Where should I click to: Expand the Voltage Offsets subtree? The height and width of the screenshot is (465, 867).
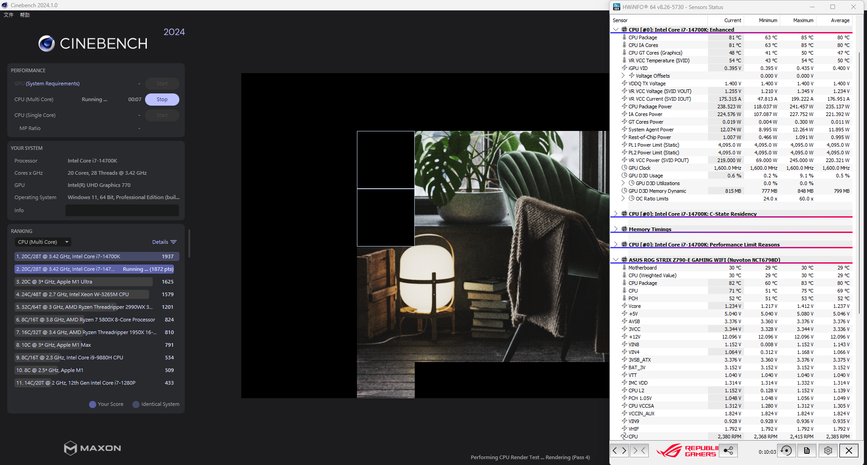pos(623,76)
